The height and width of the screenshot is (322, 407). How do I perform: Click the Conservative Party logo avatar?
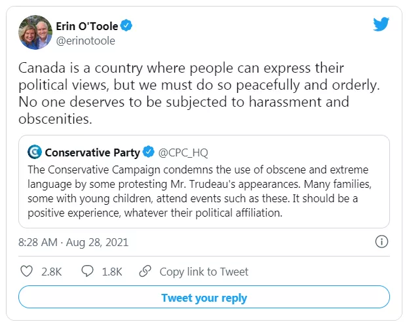(x=35, y=152)
